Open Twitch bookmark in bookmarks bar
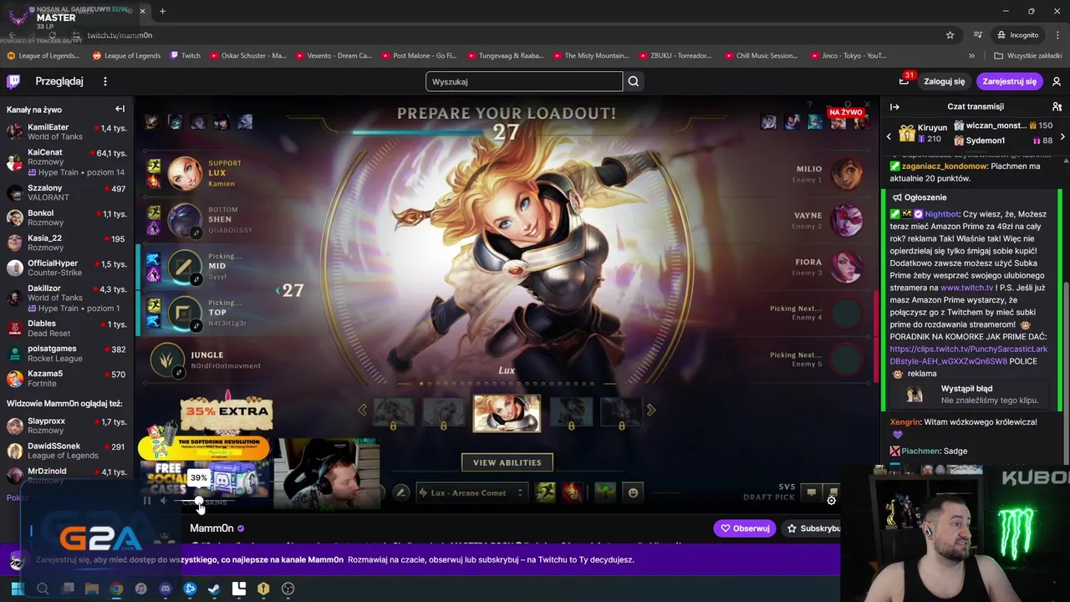The image size is (1070, 602). click(185, 56)
